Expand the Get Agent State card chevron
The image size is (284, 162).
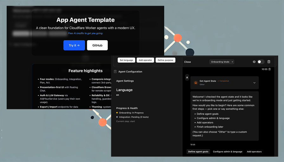tap(254, 83)
